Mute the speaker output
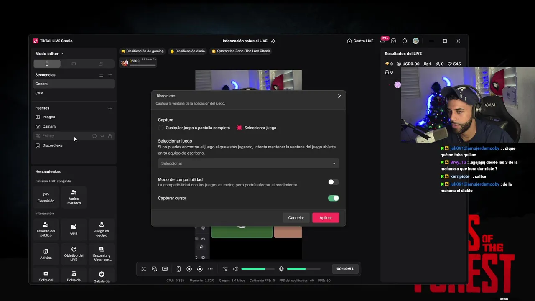This screenshot has width=535, height=301. 236,269
